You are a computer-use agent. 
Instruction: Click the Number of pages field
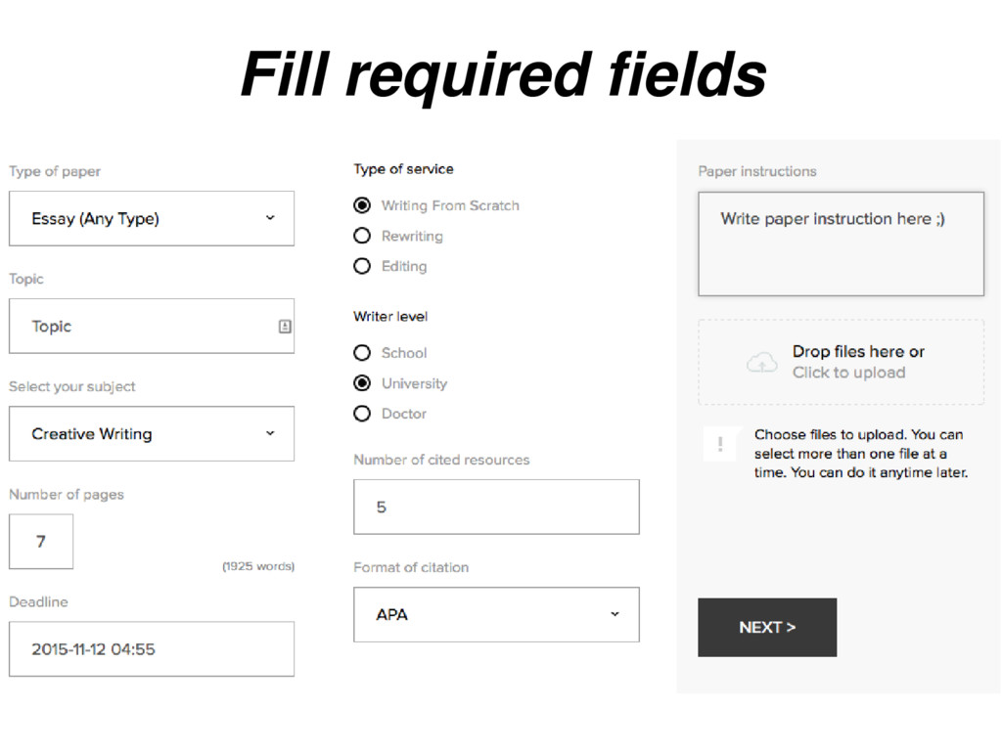pos(41,542)
